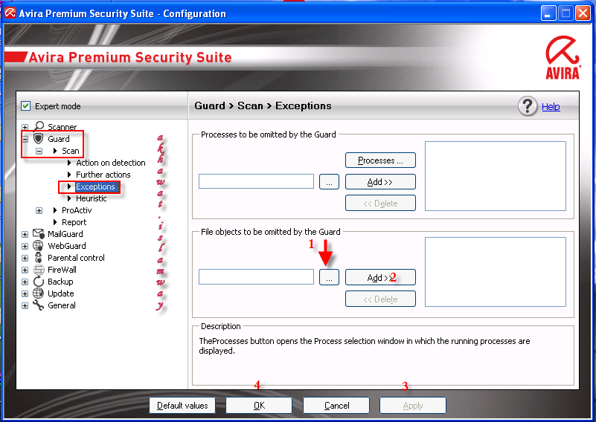Click the General wrench icon
Screen dimensions: 596x422
click(x=39, y=305)
